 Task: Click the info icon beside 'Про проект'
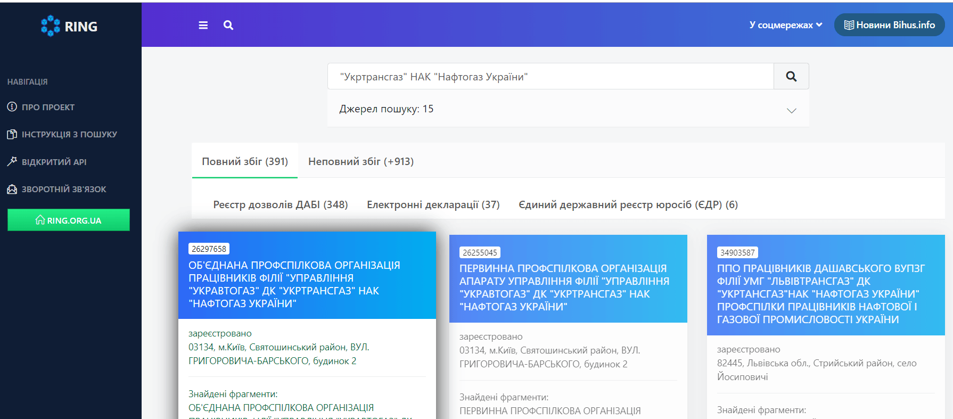pos(12,106)
